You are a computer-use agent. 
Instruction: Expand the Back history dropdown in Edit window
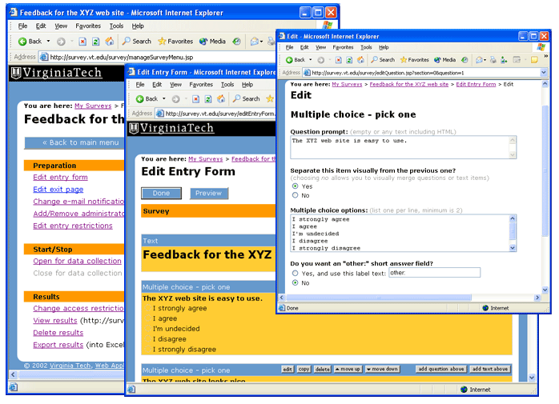pos(309,60)
